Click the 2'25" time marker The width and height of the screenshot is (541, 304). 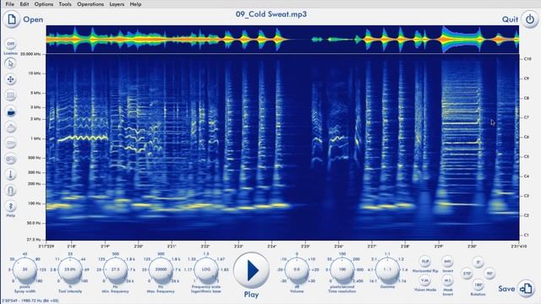305,247
